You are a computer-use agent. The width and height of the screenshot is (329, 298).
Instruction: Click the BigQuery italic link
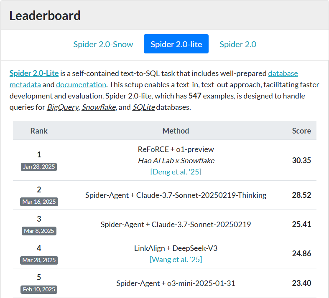pos(62,107)
